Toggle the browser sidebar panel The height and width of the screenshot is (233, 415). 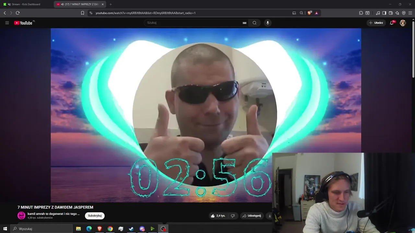pos(384,13)
